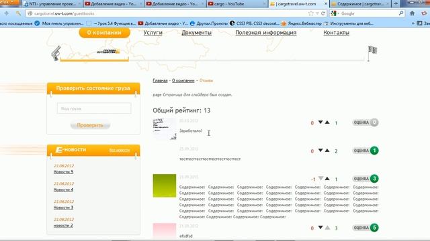Downvote the efsdfsd review
The image size is (430, 241).
(x=320, y=228)
